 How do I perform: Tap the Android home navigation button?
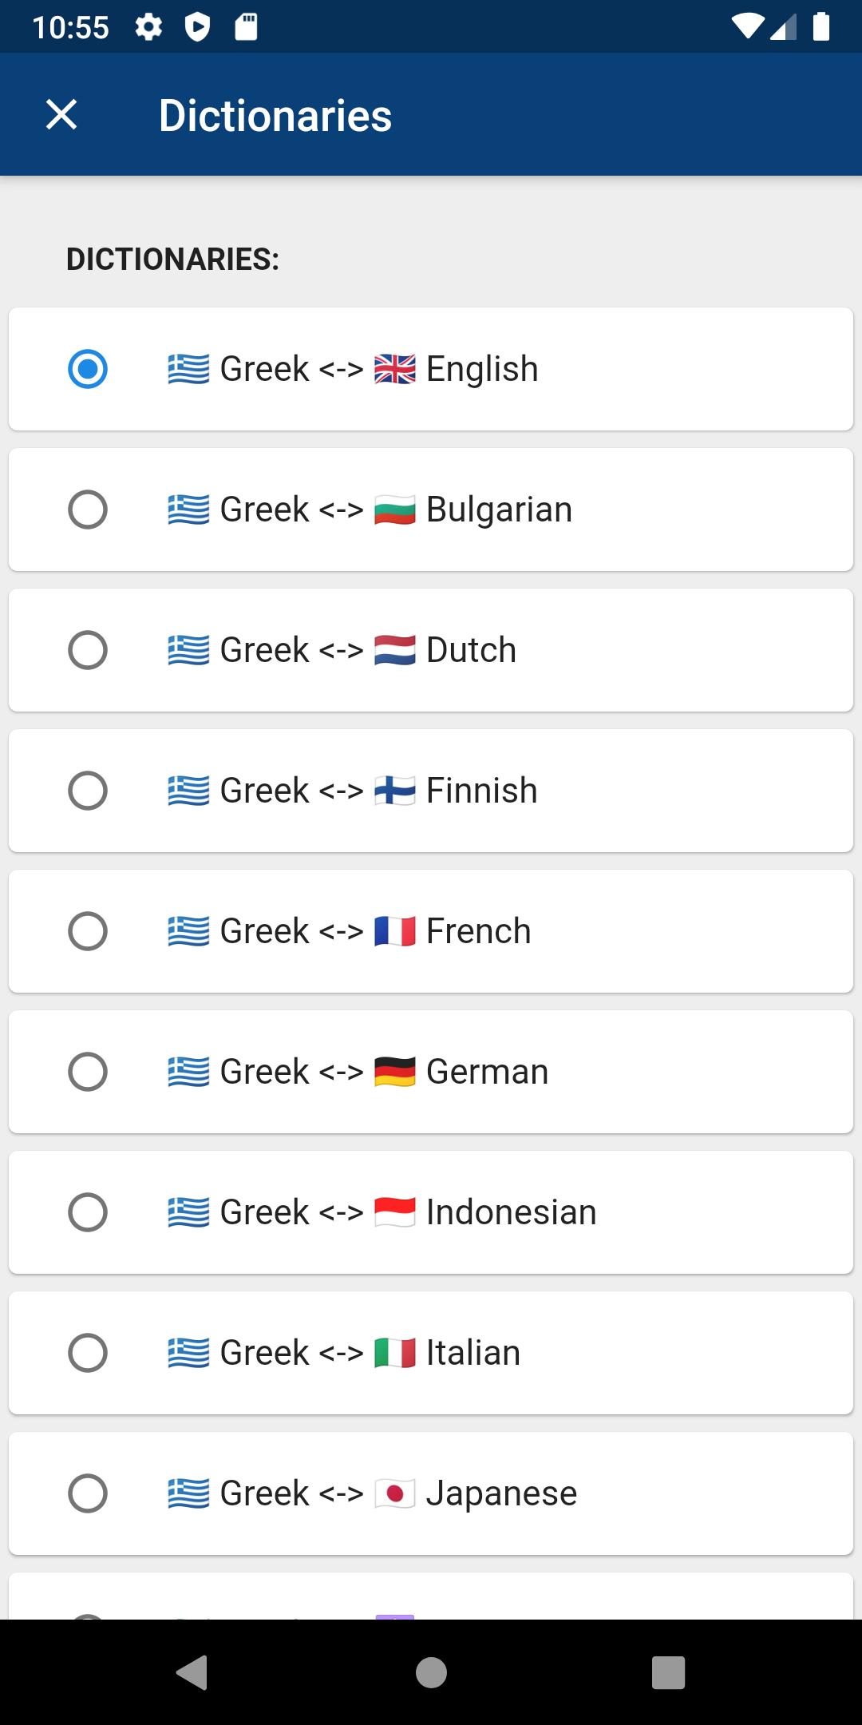point(431,1672)
